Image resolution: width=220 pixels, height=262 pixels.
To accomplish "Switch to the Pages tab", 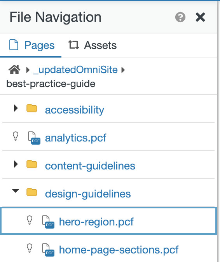I will coord(31,45).
